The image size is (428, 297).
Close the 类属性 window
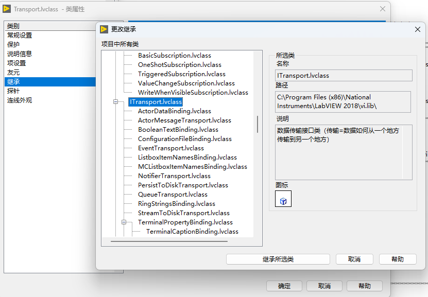coord(383,9)
